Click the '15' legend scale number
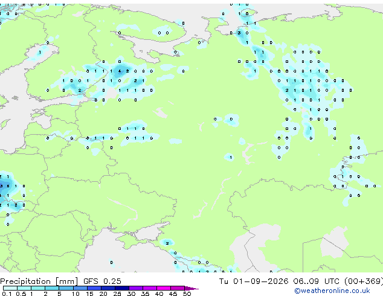The width and height of the screenshot is (383, 296). (89, 294)
